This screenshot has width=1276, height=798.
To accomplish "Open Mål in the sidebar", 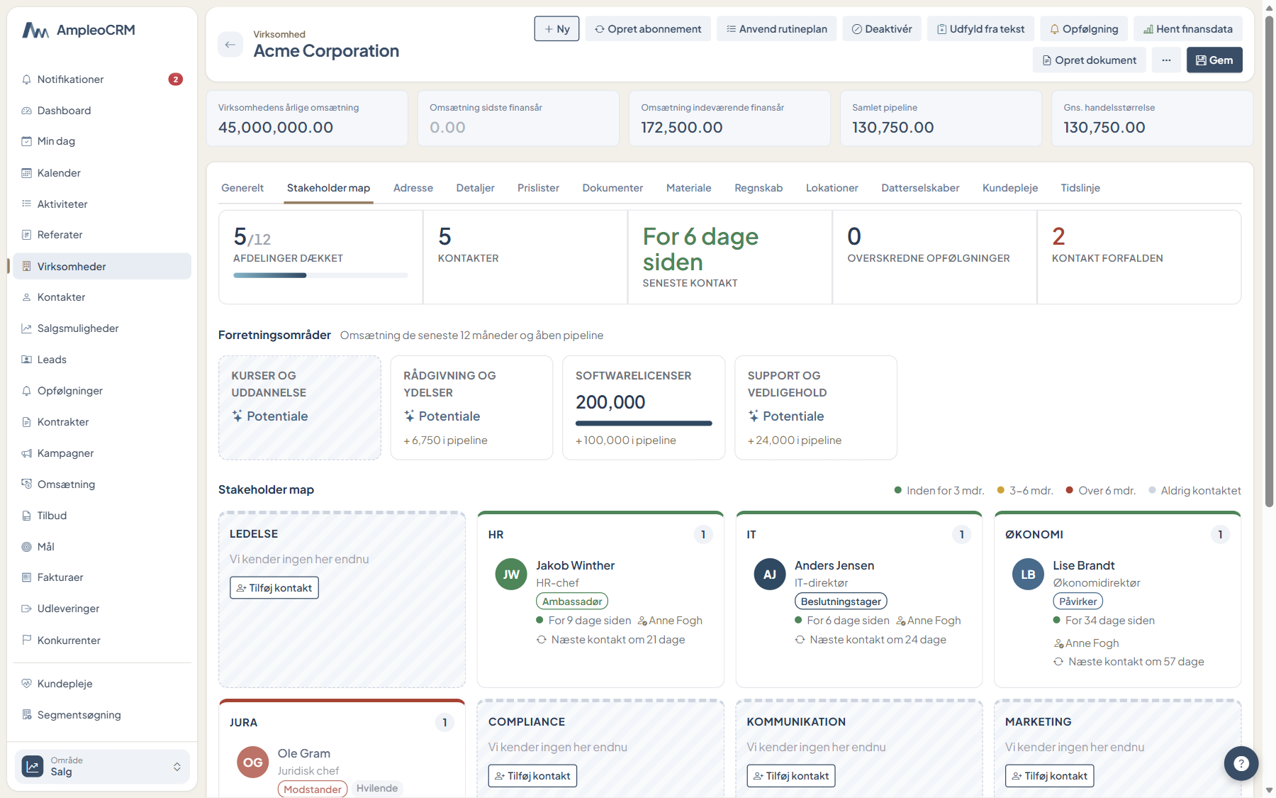I will [102, 547].
